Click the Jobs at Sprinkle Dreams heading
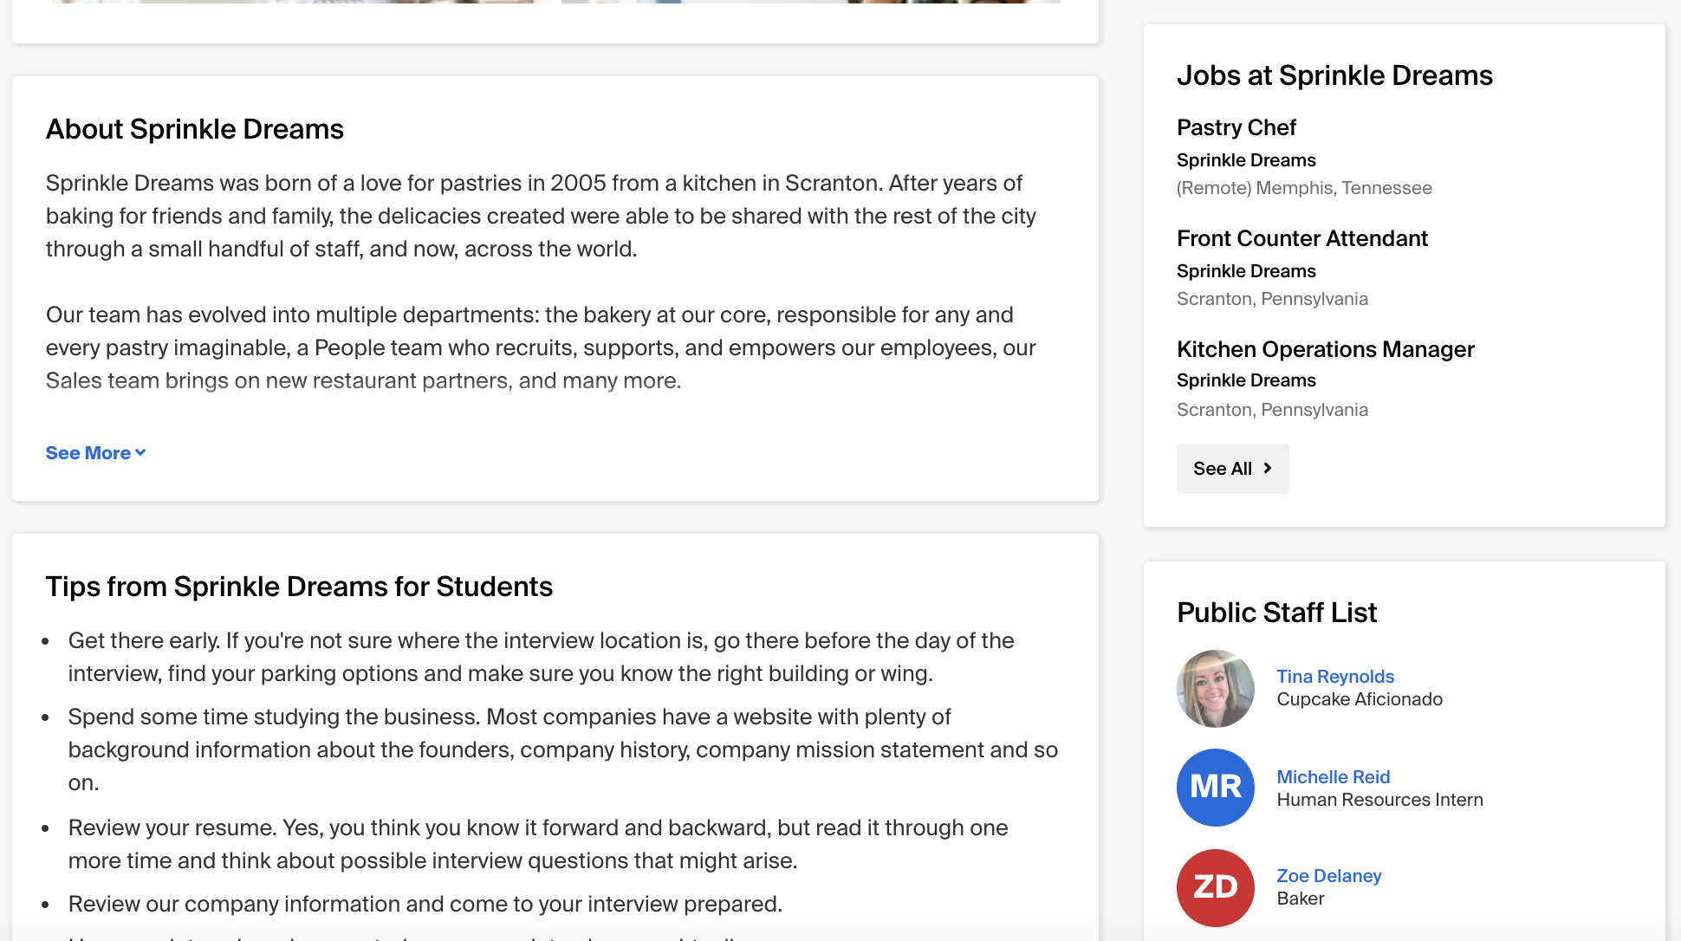 tap(1334, 75)
